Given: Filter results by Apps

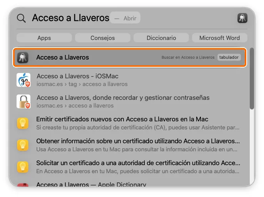Looking at the screenshot, I should click(44, 38).
